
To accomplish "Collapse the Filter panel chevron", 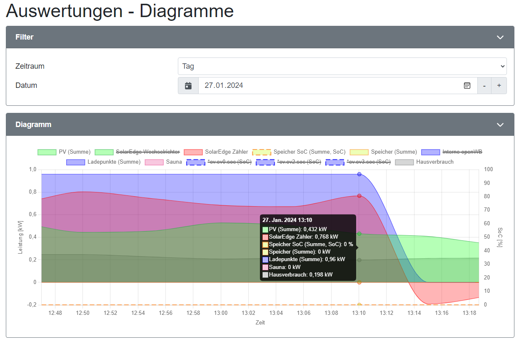I will [500, 37].
